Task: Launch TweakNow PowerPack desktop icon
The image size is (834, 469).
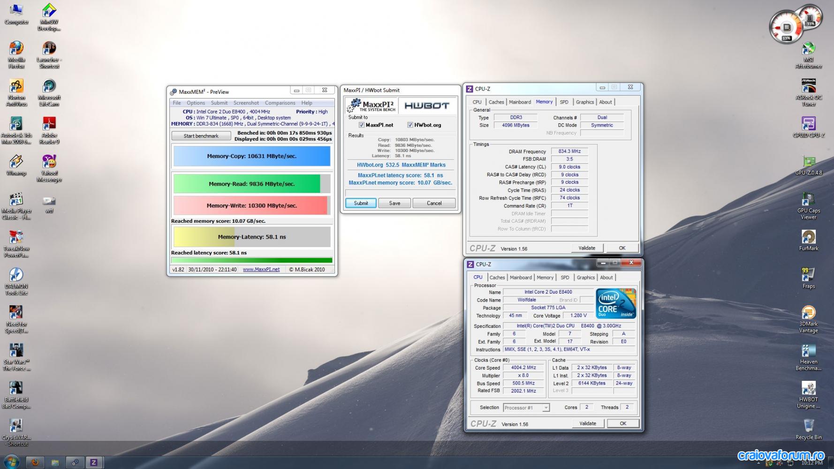Action: [x=16, y=244]
